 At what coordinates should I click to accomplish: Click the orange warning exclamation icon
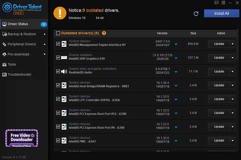[60, 13]
